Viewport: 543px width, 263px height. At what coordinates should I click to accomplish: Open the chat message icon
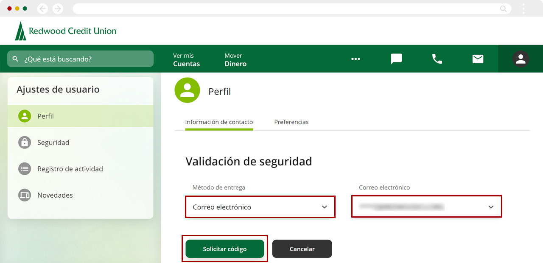(x=396, y=59)
